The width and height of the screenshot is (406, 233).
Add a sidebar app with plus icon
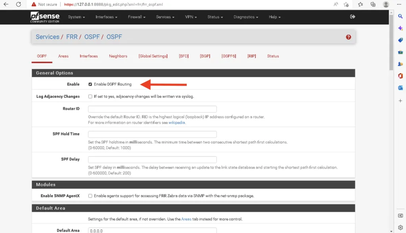tap(400, 101)
